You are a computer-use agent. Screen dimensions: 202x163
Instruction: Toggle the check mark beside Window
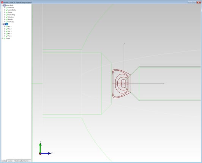click(7, 17)
